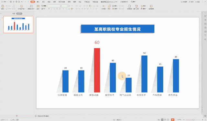Open the Animation ribbon tab

point(54,2)
